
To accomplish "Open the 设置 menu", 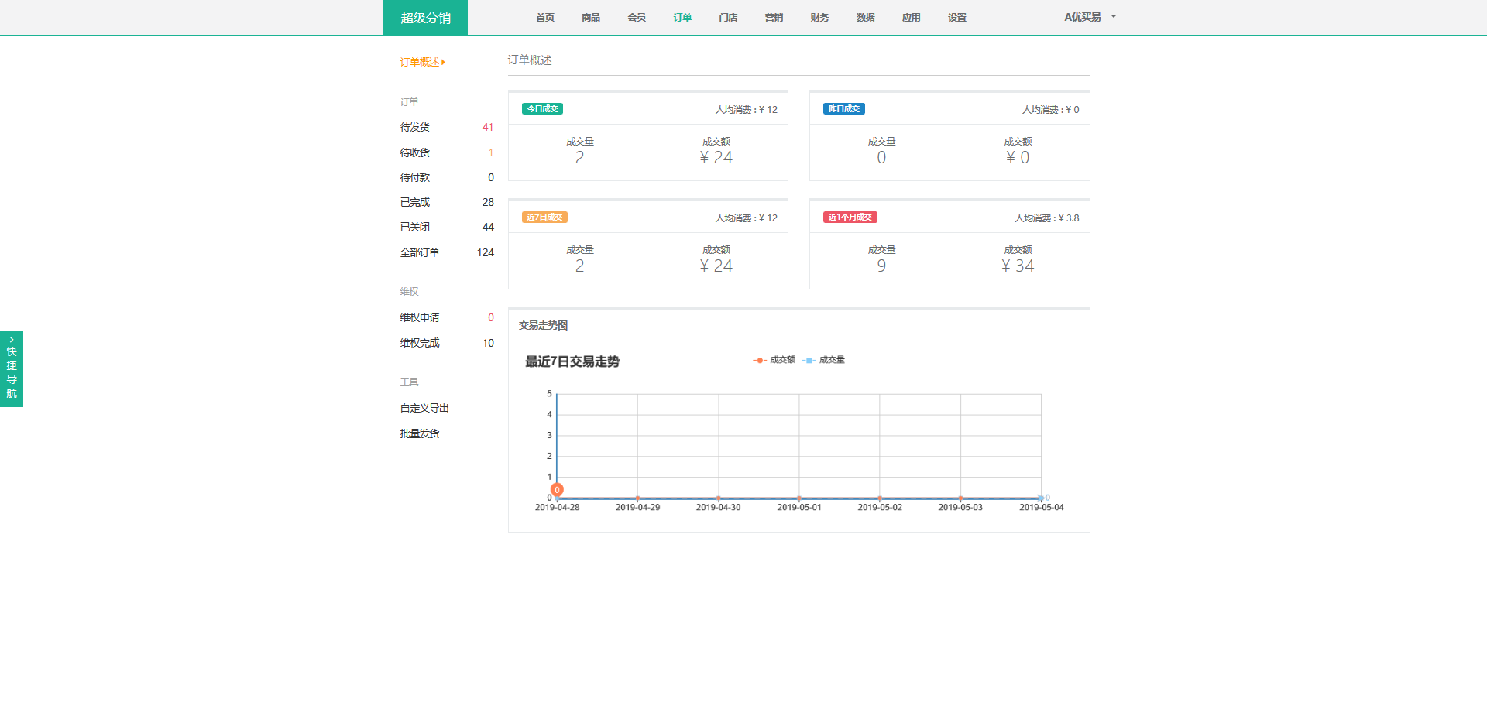I will (956, 18).
